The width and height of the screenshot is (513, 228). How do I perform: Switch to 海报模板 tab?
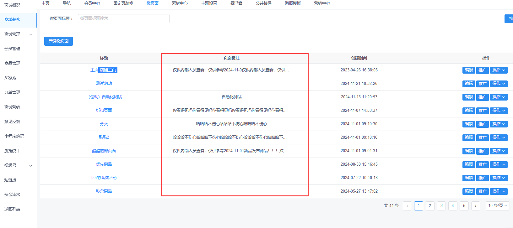[x=293, y=3]
